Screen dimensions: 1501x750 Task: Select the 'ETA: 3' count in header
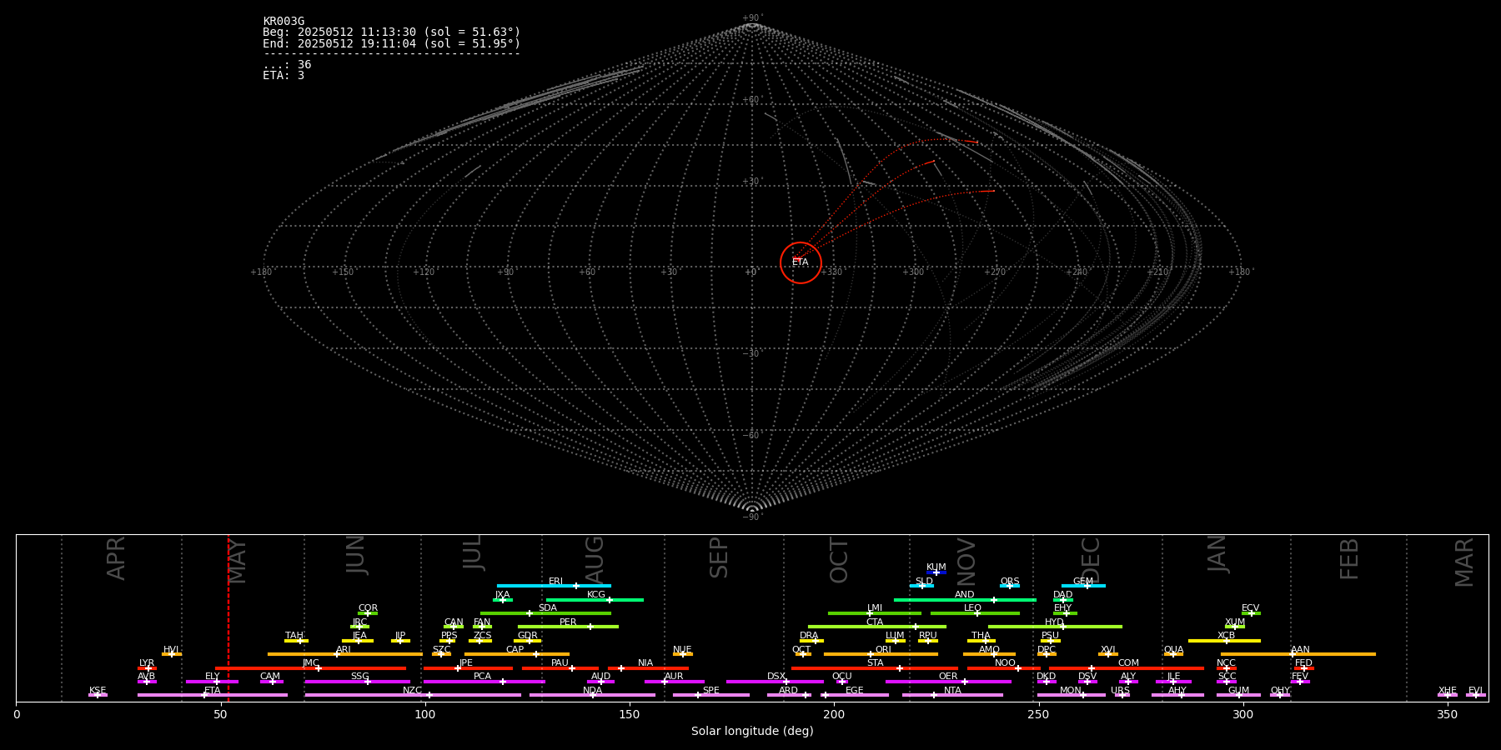click(x=284, y=75)
